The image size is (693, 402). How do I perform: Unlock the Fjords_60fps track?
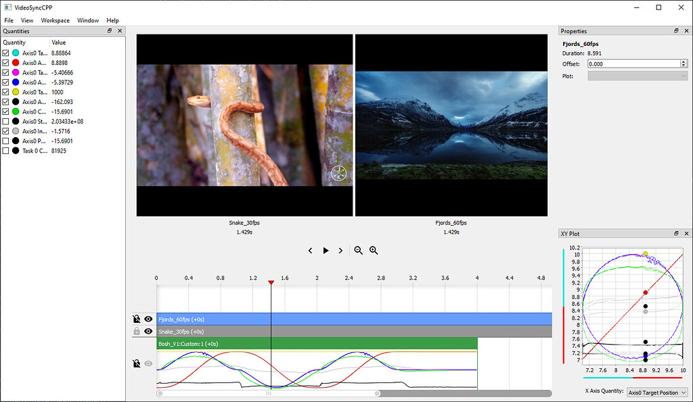pyautogui.click(x=136, y=319)
